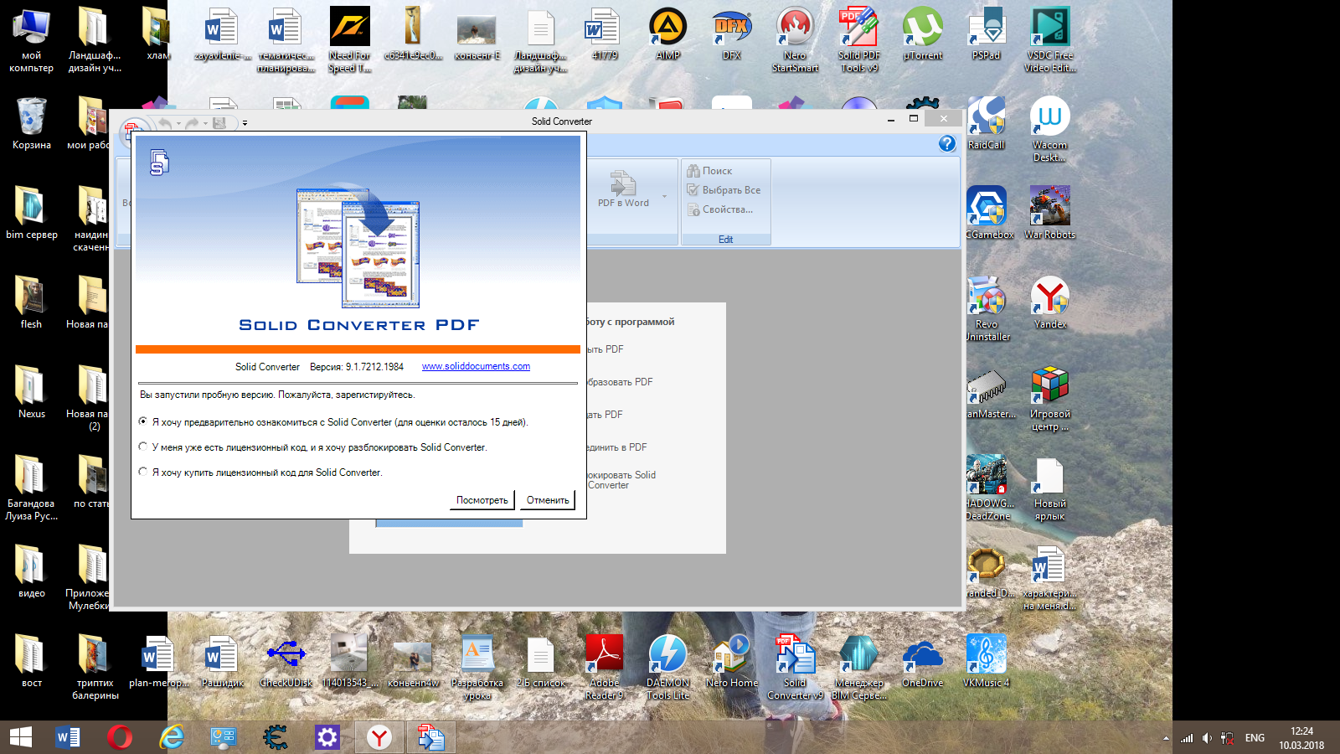Open the flesh folder on desktop

pos(32,302)
